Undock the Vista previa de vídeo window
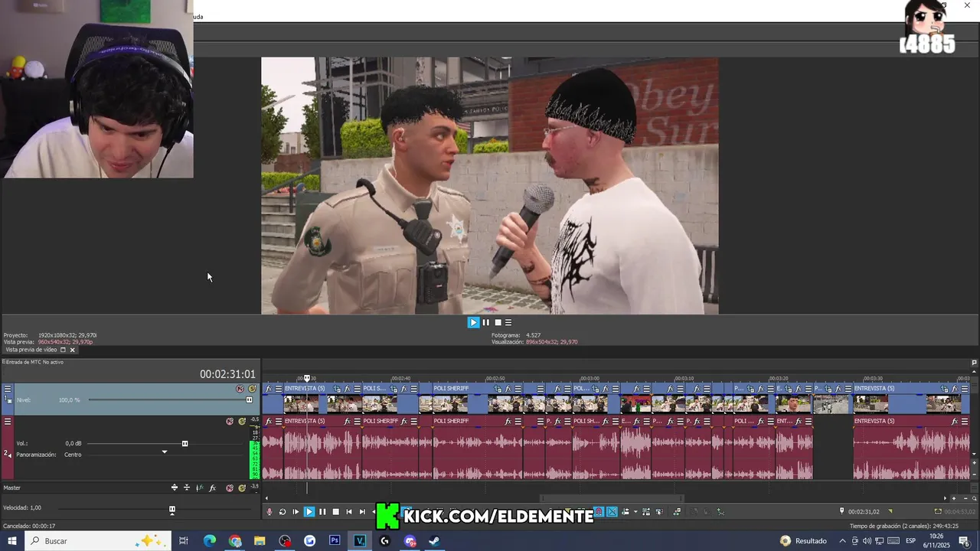The image size is (980, 551). 63,350
